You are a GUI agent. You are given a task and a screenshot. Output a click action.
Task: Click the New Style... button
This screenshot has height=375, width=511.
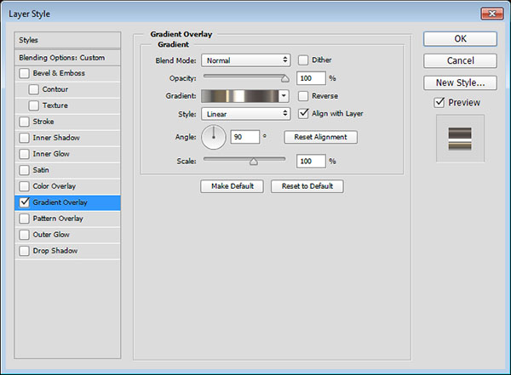pos(460,82)
